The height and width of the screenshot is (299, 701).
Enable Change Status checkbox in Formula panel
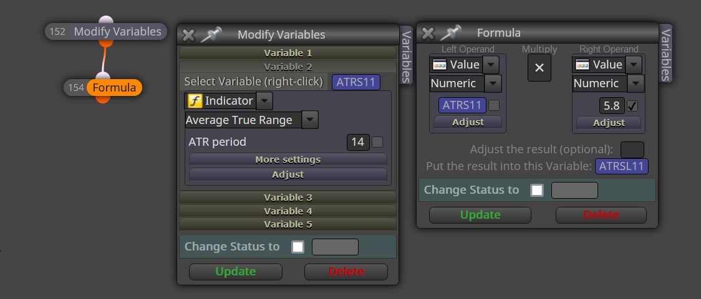point(537,190)
